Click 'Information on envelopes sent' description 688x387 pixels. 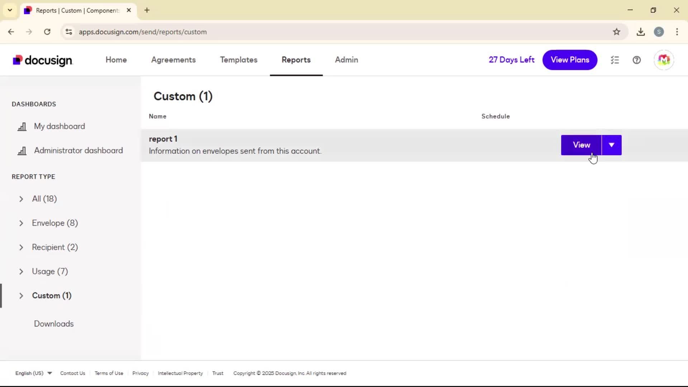[235, 151]
